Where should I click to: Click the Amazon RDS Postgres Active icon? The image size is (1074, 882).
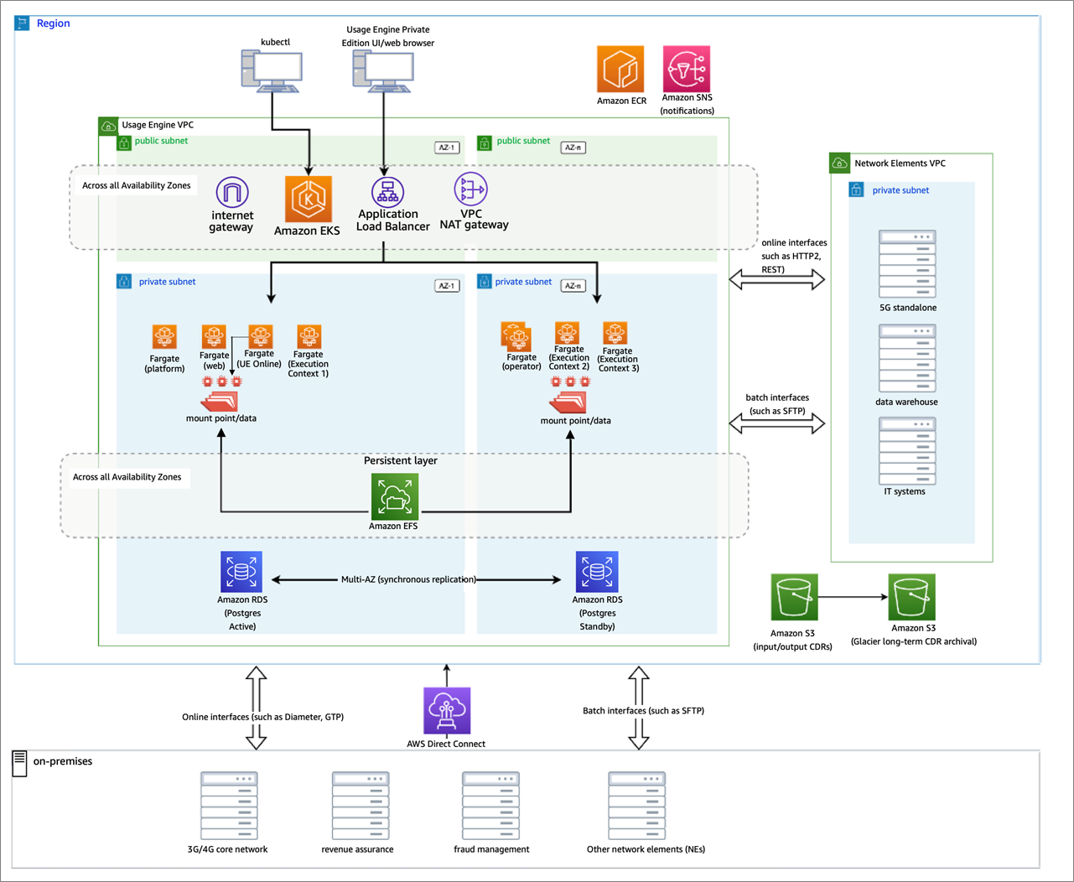241,572
